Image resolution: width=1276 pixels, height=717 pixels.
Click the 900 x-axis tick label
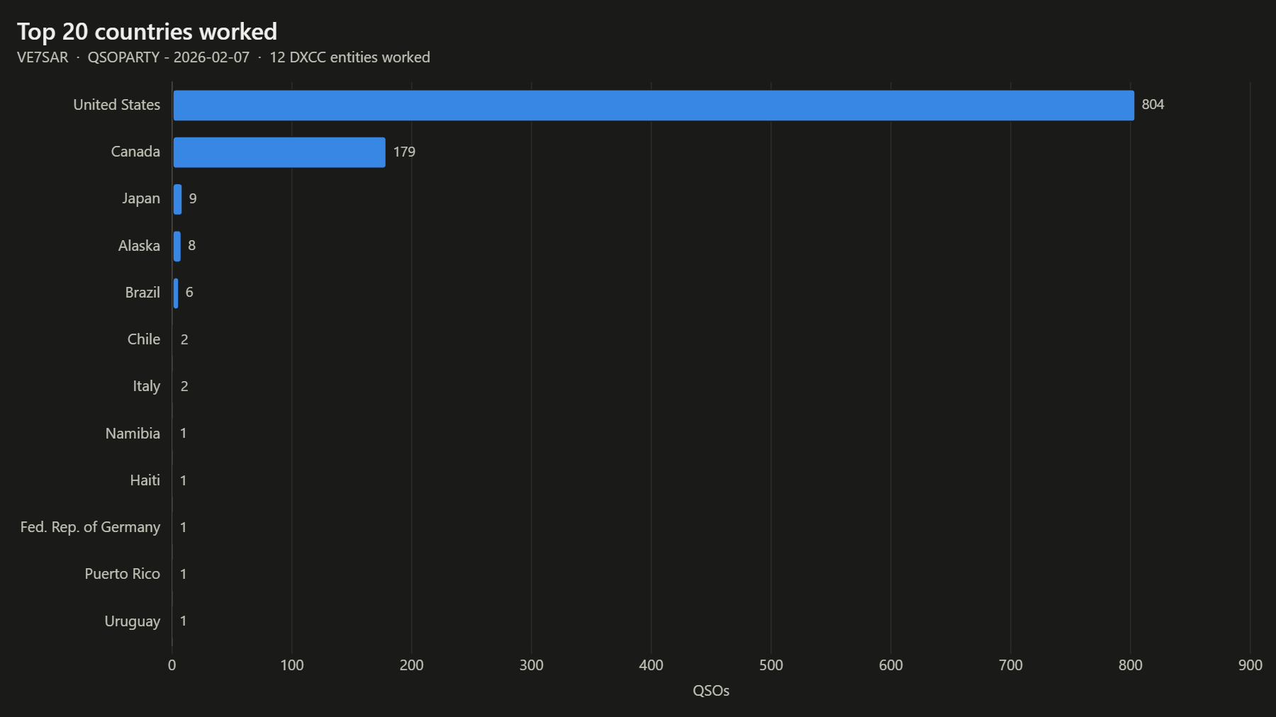(1250, 665)
